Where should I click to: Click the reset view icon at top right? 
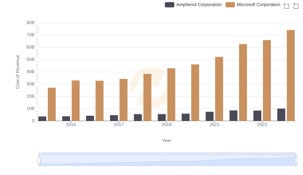pyautogui.click(x=296, y=5)
